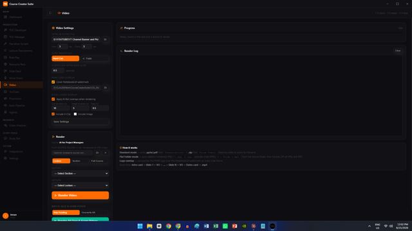Open the Windows Start menu
The height and width of the screenshot is (231, 412).
tap(140, 226)
